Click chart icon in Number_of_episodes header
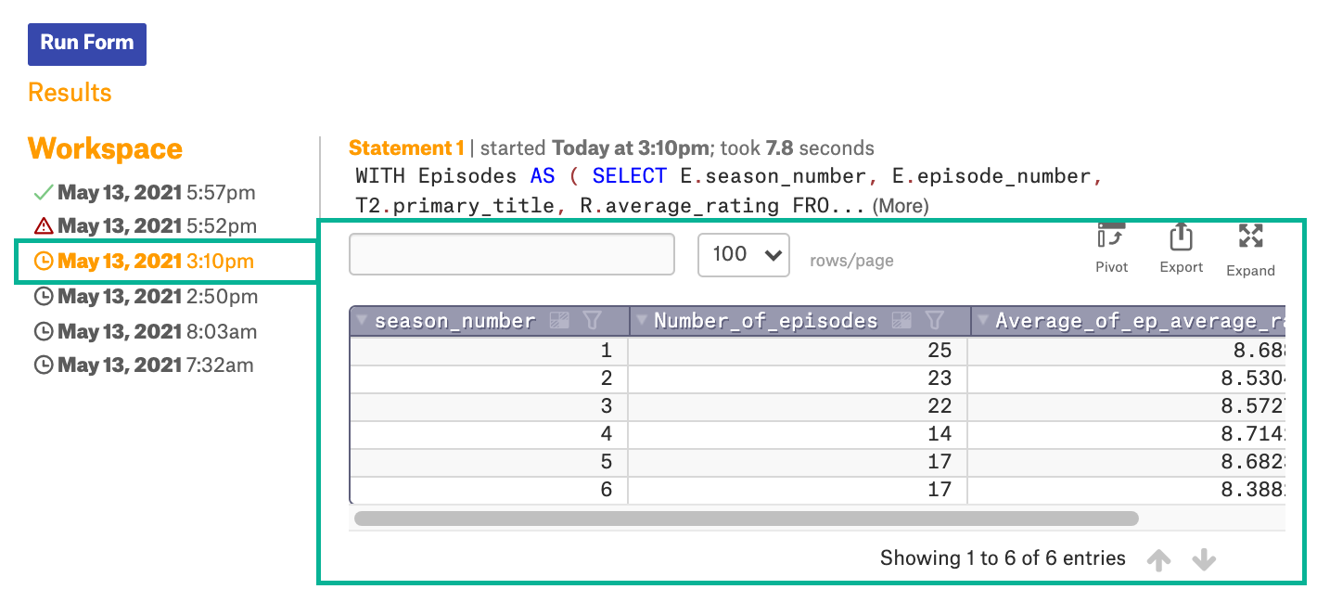1317x602 pixels. (901, 321)
